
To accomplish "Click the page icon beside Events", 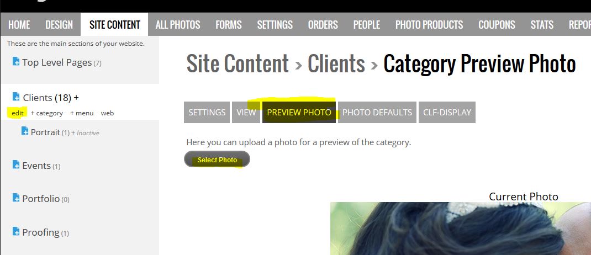I will coord(16,164).
